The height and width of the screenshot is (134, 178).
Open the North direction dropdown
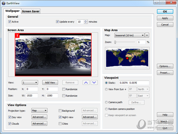pyautogui.click(x=143, y=89)
